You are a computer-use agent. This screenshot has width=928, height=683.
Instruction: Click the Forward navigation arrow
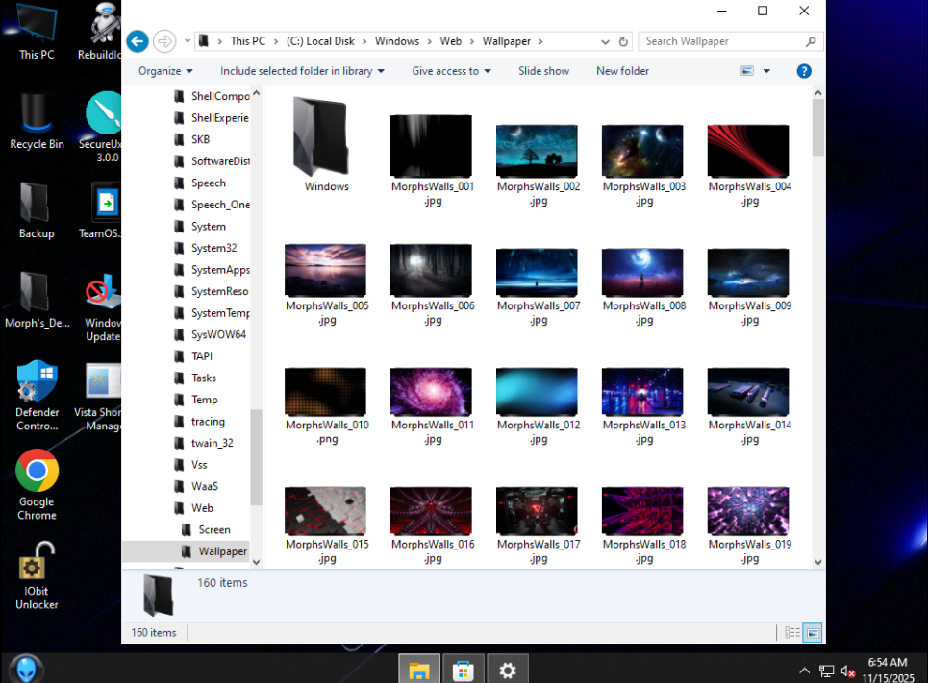[164, 41]
